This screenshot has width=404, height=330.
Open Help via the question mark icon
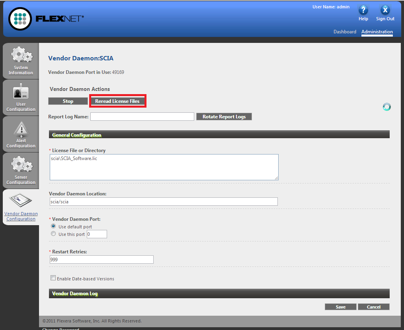[x=363, y=10]
